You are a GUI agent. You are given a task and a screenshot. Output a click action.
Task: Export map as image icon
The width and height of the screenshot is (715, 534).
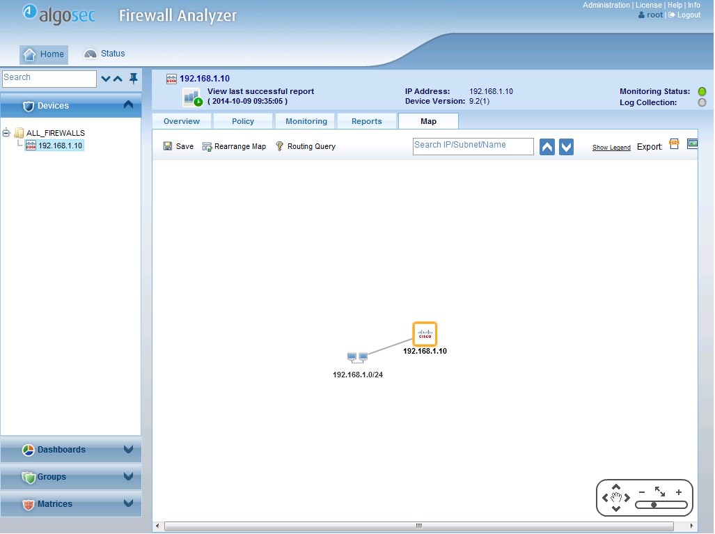tap(692, 144)
